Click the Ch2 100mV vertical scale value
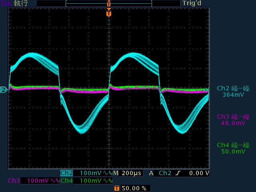Screen dimensions: 256x192 click(90, 173)
